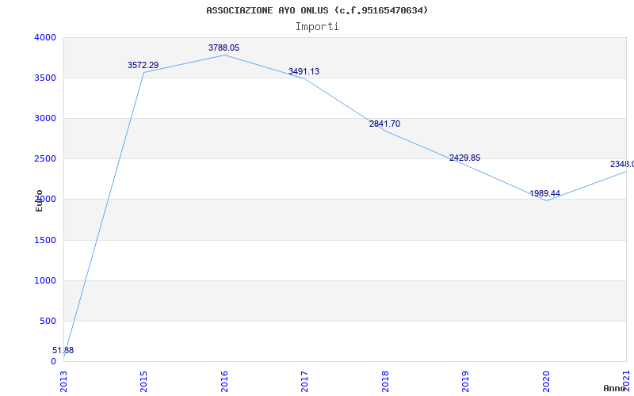Click the 3500 y-axis tick label
The height and width of the screenshot is (396, 634).
pyautogui.click(x=45, y=78)
